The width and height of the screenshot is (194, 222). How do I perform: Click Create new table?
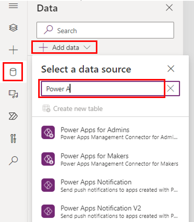(x=73, y=109)
